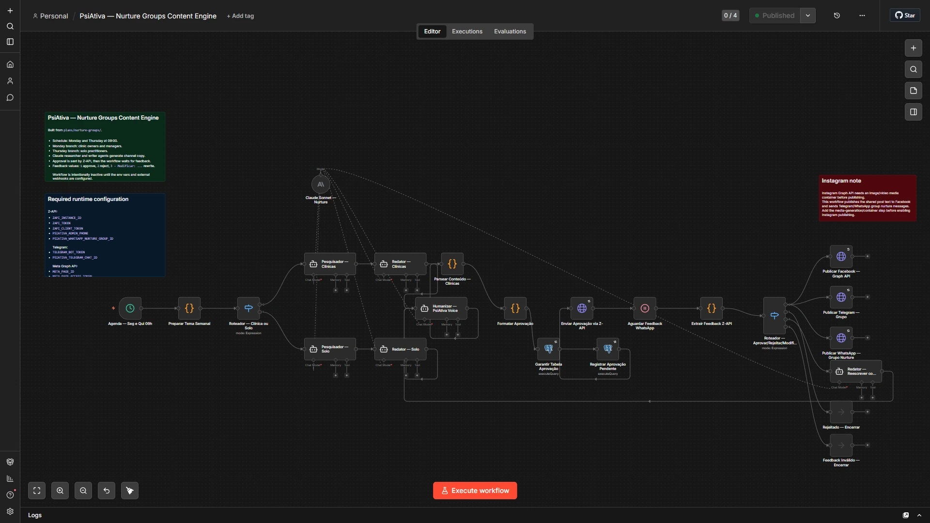
Task: Expand the Logs panel chevron
Action: coord(919,515)
